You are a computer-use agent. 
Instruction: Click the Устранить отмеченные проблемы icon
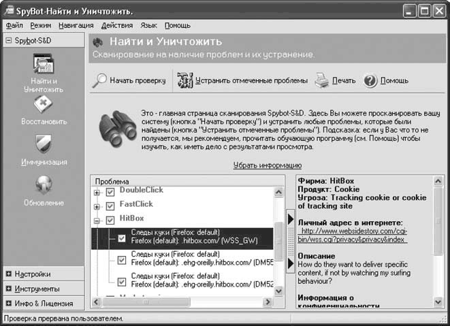coord(184,80)
